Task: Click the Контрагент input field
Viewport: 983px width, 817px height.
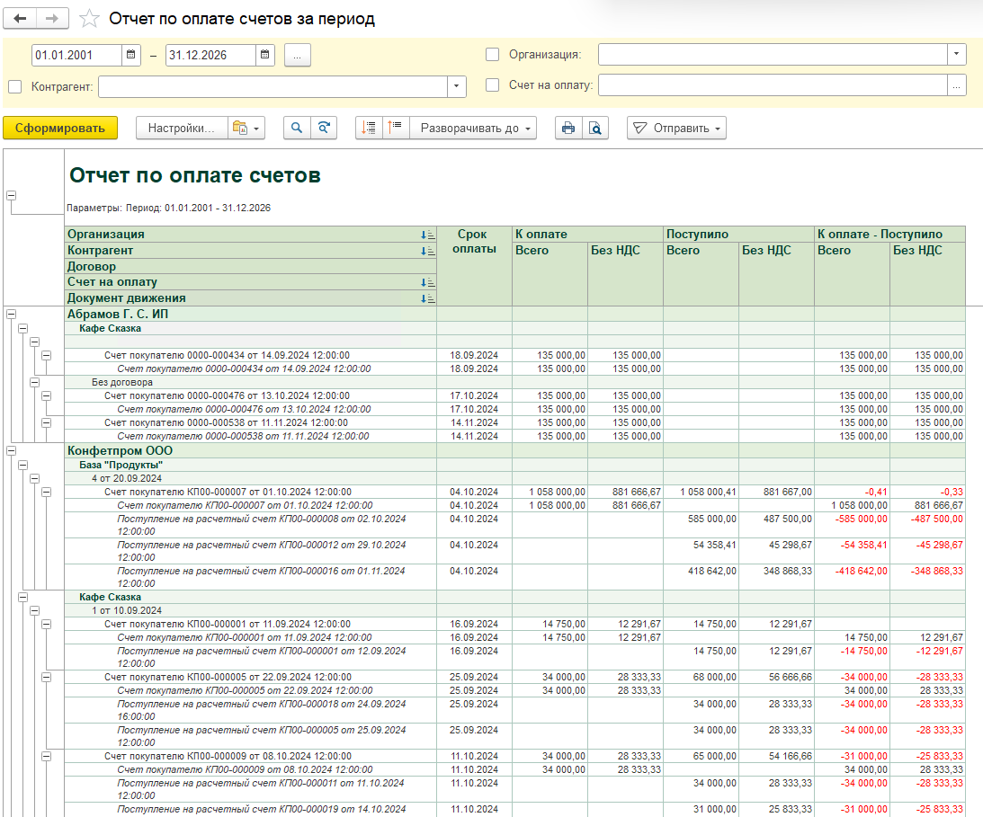Action: pyautogui.click(x=273, y=86)
